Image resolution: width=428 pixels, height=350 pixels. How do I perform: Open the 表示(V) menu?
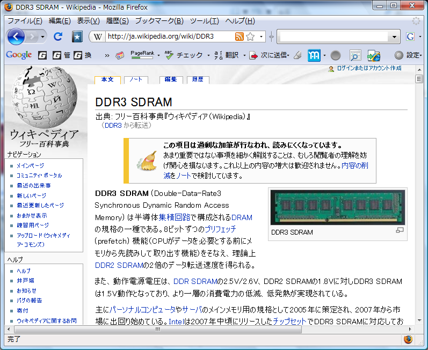click(88, 21)
